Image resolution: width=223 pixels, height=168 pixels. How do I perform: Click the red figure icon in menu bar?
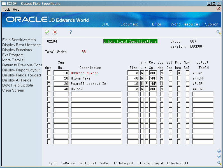coord(219,9)
